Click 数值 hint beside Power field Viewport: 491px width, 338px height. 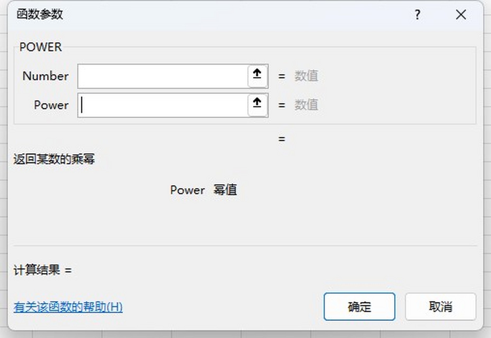[x=306, y=105]
